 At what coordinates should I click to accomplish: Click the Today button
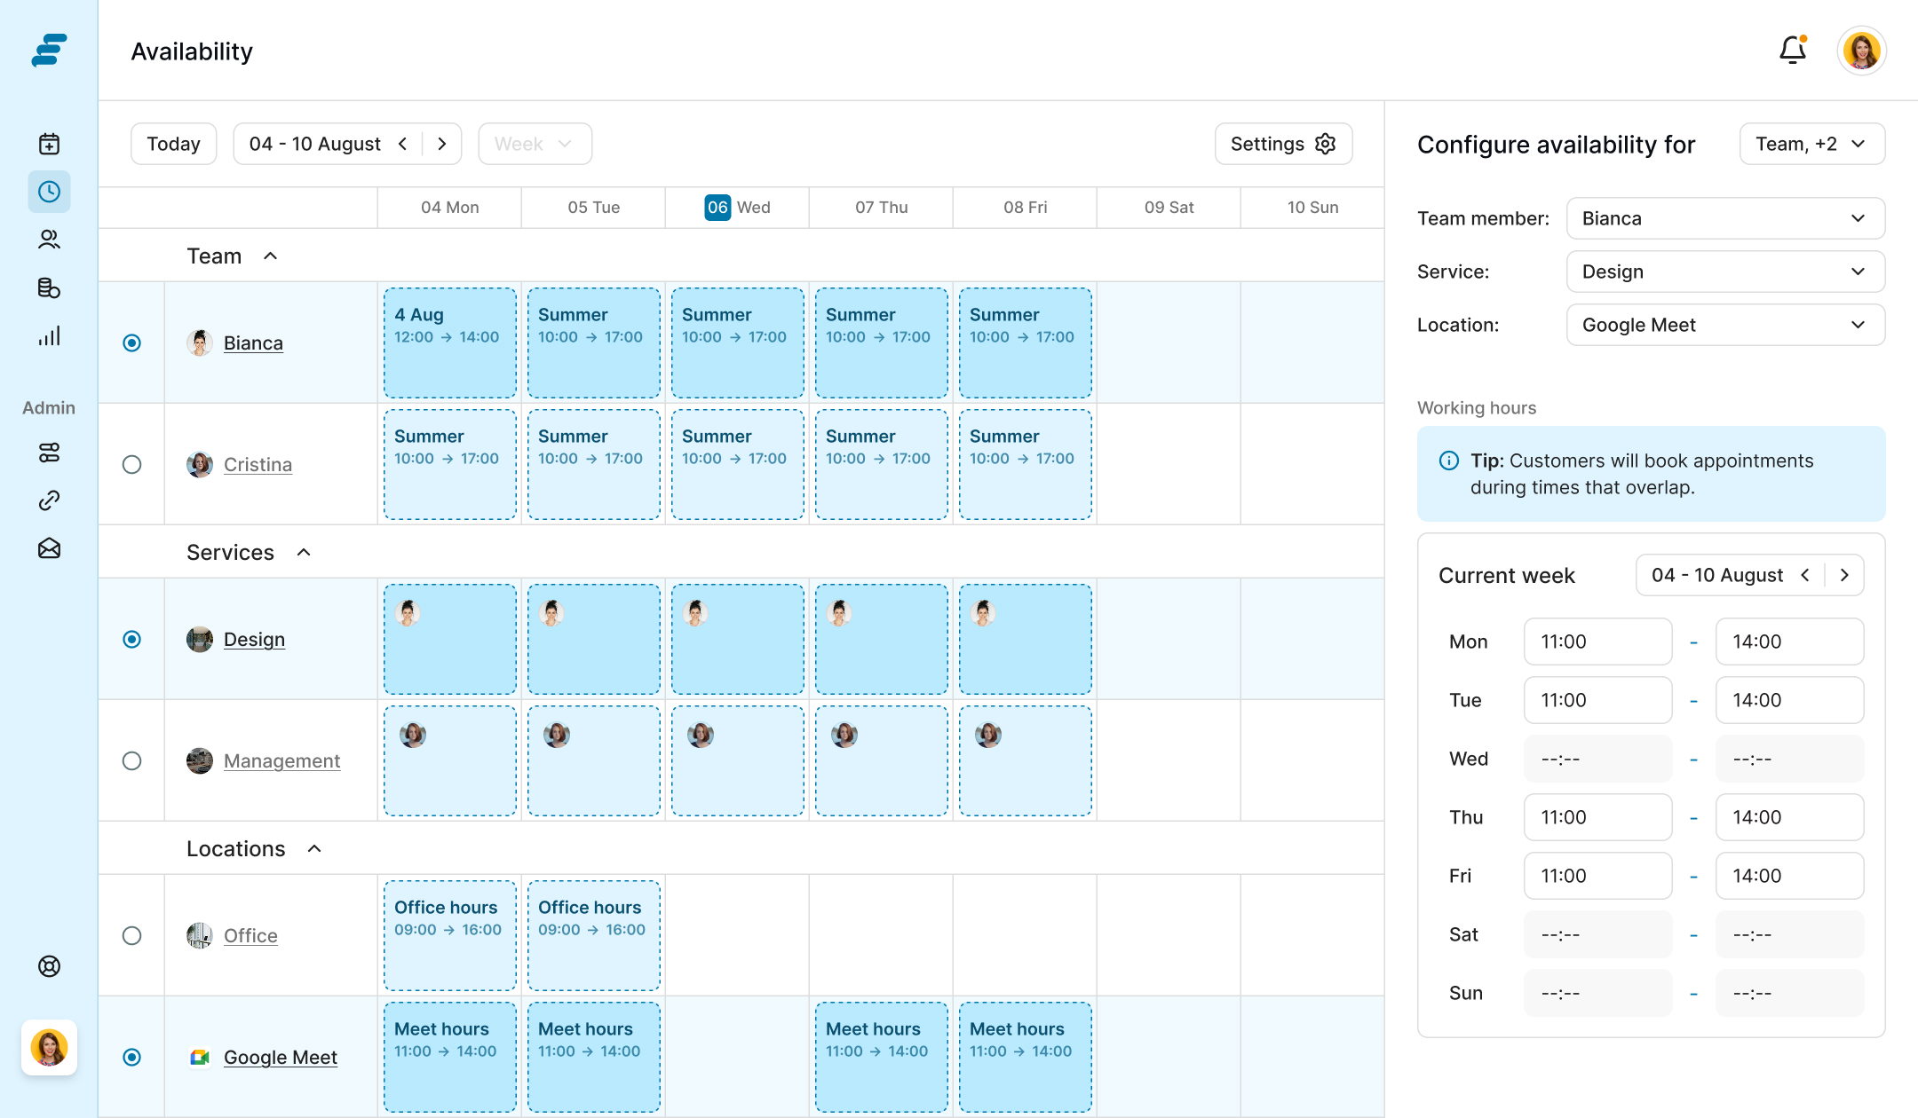173,144
